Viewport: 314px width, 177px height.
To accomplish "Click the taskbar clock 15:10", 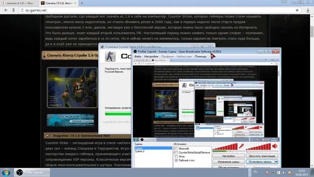I will [302, 173].
